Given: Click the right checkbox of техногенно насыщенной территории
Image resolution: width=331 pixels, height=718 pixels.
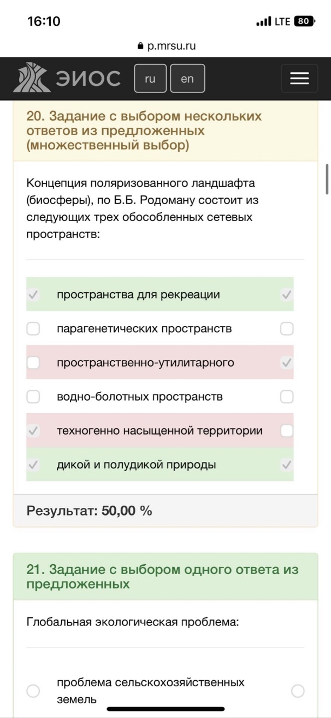Looking at the screenshot, I should [x=287, y=431].
